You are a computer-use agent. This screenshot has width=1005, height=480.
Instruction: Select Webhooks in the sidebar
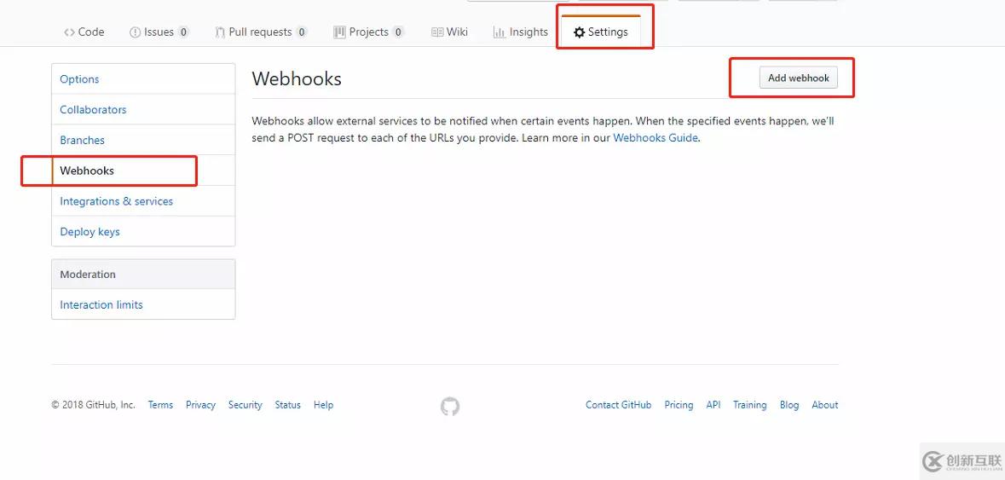click(87, 171)
